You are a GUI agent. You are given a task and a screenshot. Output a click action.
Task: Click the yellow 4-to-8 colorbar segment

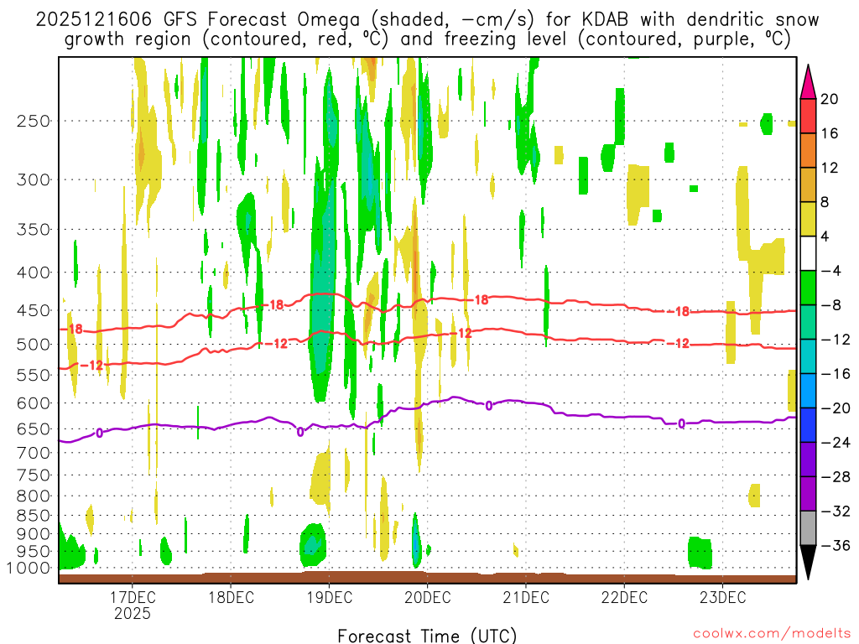click(808, 219)
